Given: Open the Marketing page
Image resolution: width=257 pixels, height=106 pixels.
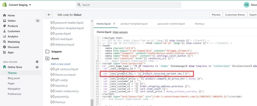Looking at the screenshot, I should coord(14,42).
